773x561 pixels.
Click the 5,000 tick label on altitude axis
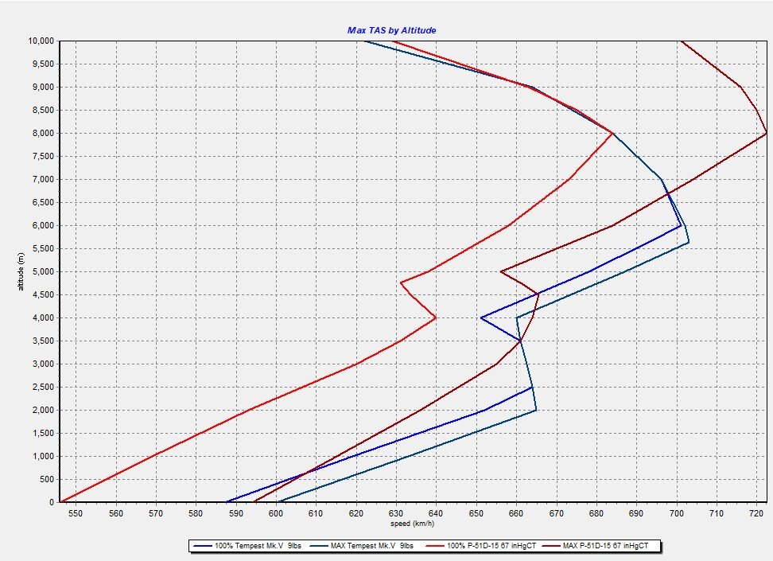pos(42,271)
